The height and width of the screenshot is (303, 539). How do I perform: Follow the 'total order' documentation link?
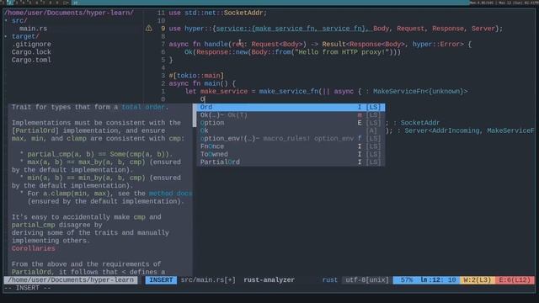142,107
